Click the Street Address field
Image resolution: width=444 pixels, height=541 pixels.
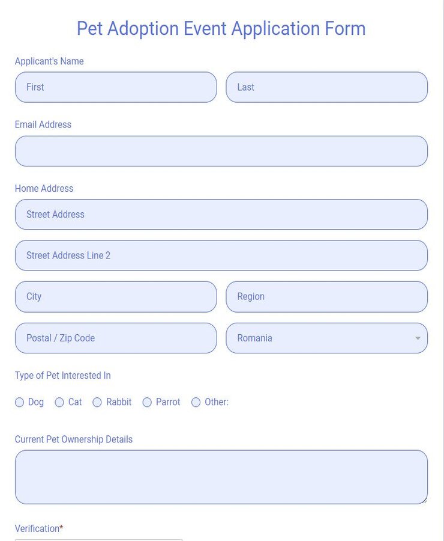(221, 214)
